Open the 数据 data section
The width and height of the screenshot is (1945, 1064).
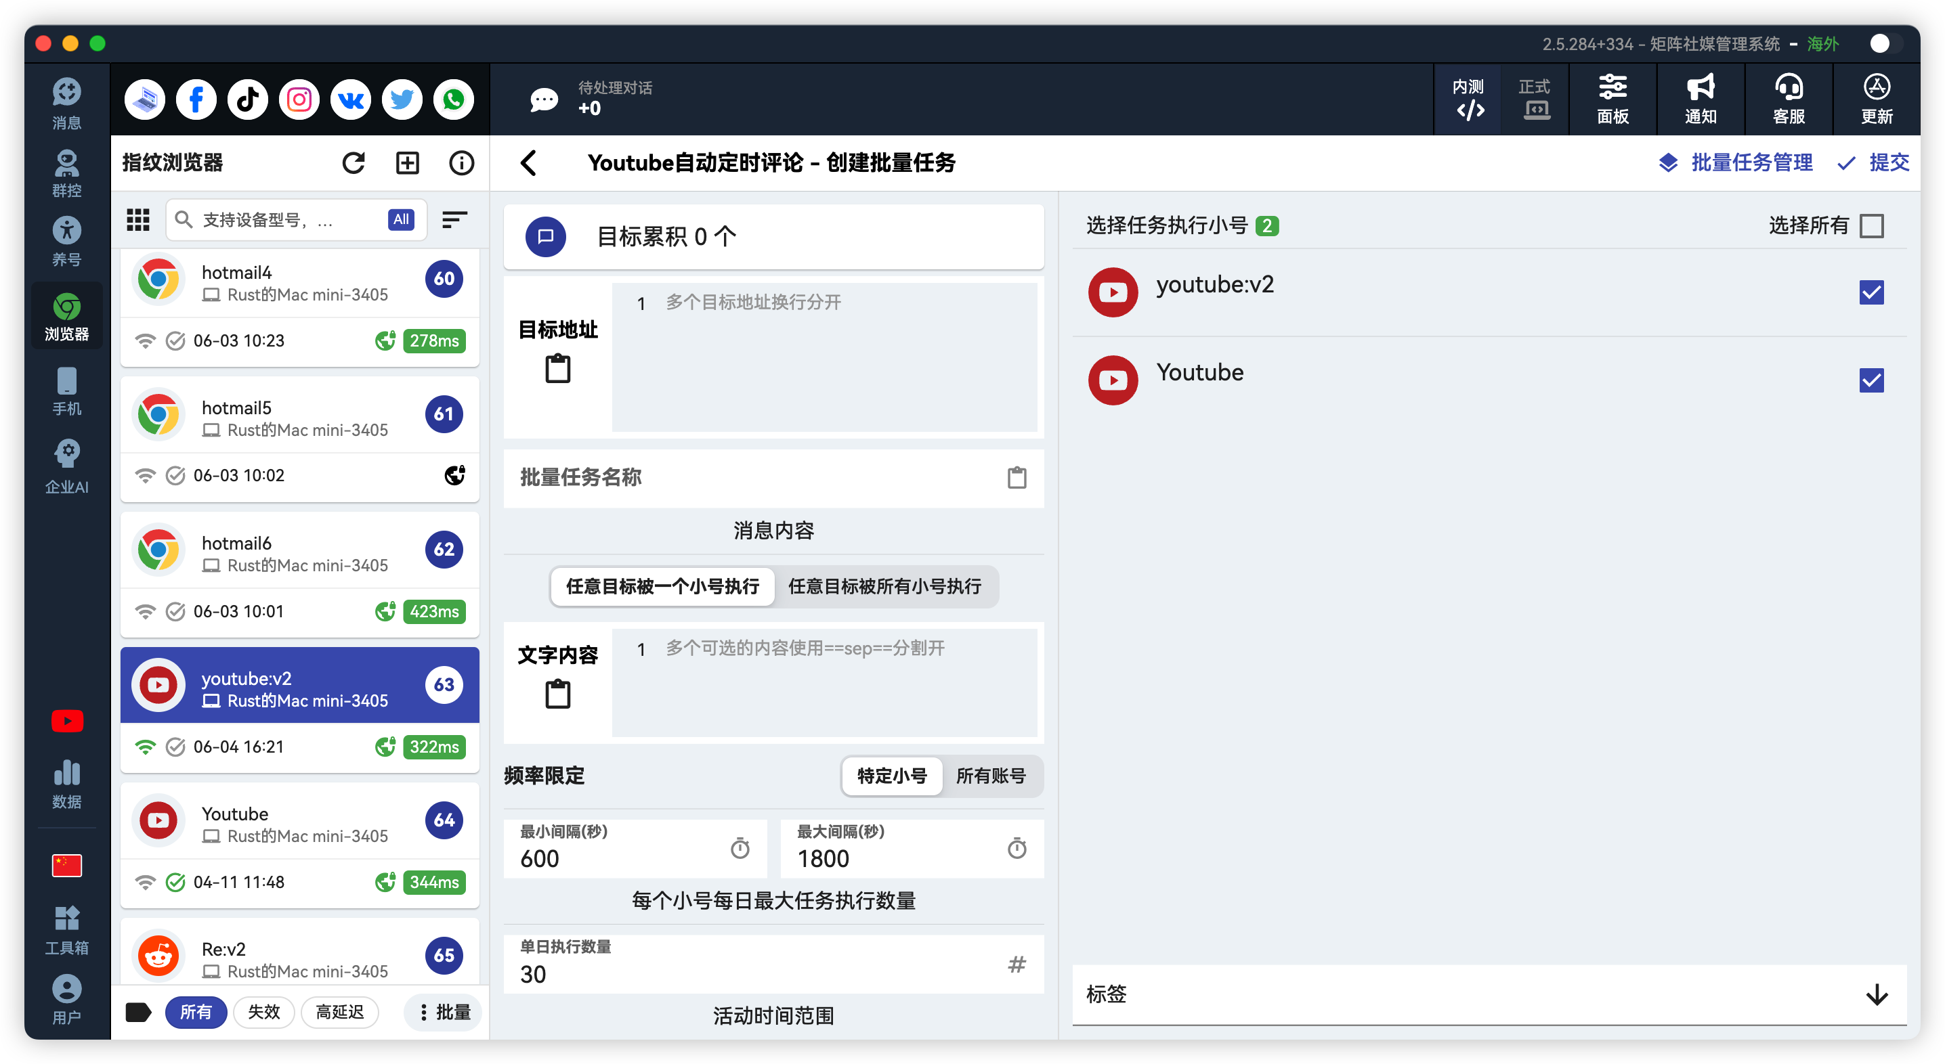click(66, 784)
